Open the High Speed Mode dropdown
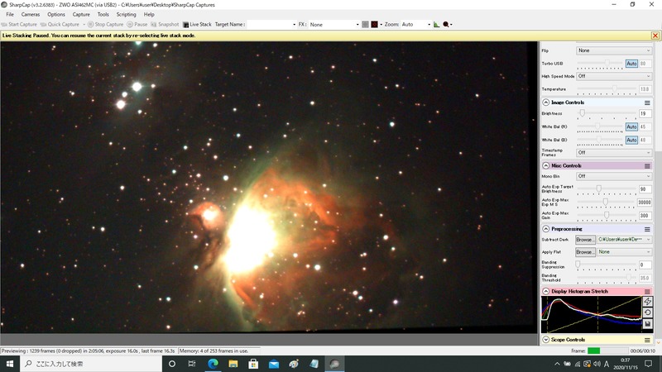 pos(614,76)
